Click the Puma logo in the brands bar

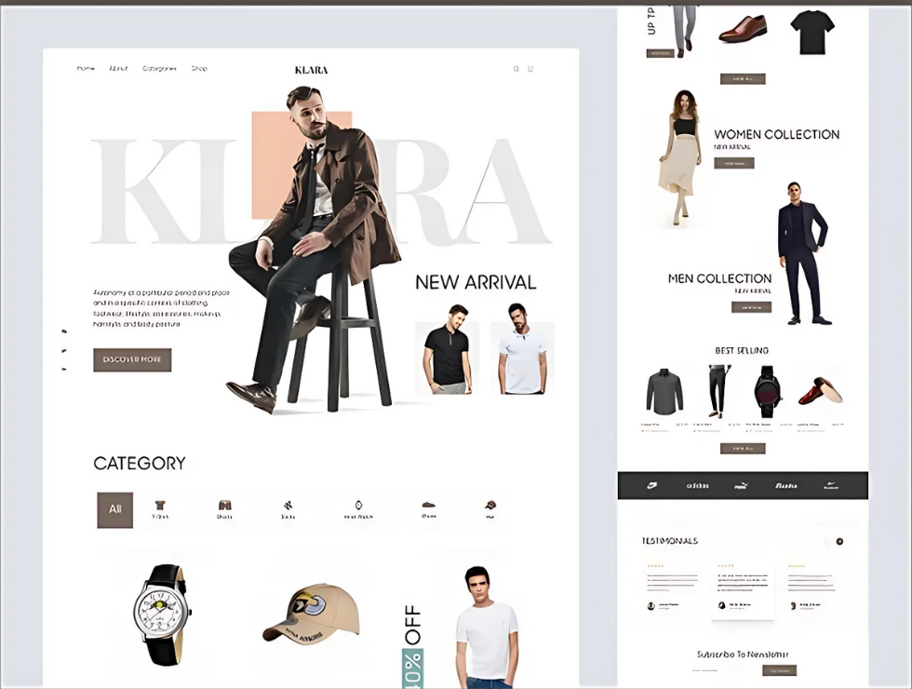742,485
